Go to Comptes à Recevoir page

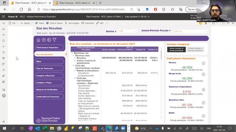(49, 76)
